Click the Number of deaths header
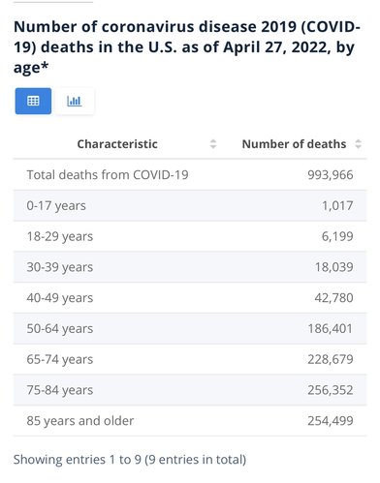Image resolution: width=380 pixels, height=483 pixels. click(294, 144)
